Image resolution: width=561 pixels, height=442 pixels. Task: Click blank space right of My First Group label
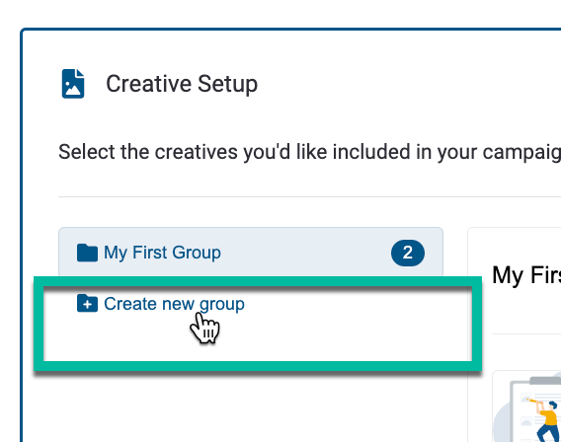(304, 253)
